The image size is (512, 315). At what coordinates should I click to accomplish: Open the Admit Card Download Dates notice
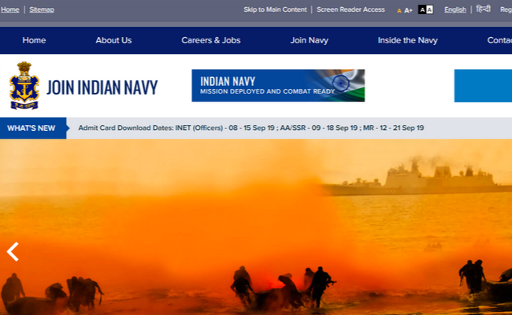[250, 128]
